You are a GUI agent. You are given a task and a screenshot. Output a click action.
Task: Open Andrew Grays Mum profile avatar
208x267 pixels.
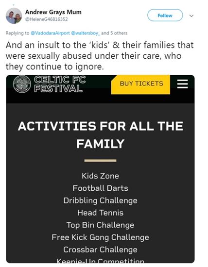tap(14, 16)
